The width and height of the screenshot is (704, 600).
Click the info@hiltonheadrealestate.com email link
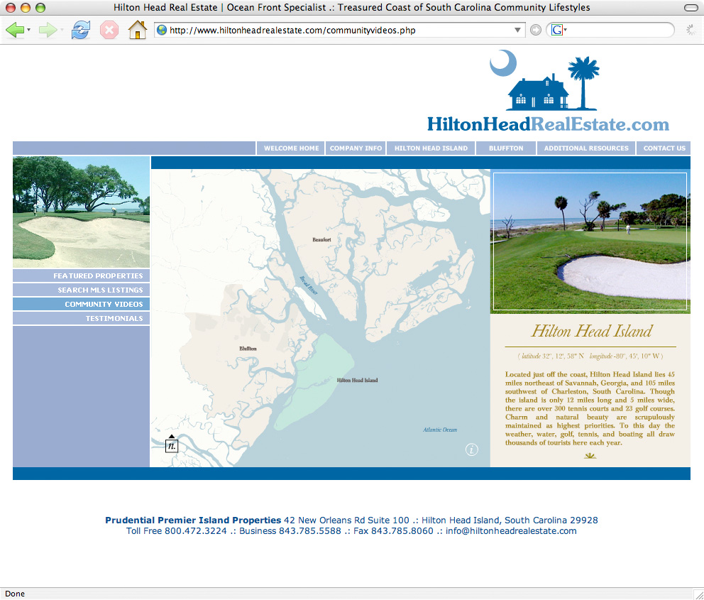(x=511, y=531)
